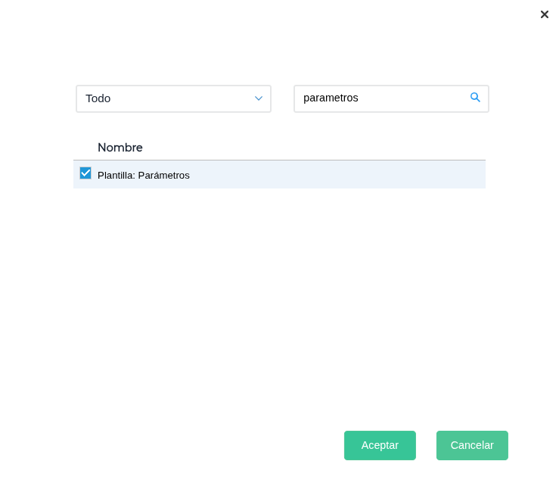Click the Plantilla: Parámetros template name
This screenshot has height=486, width=559.
click(144, 175)
